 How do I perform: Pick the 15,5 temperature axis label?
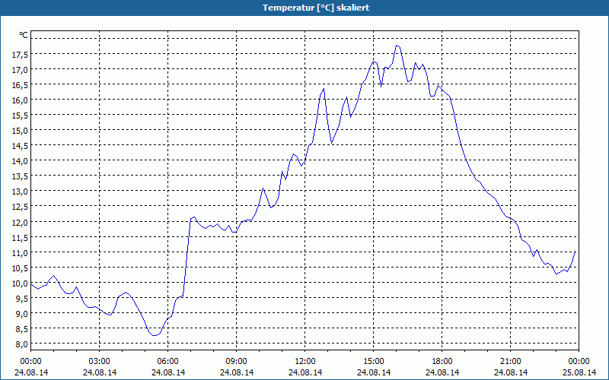(20, 116)
